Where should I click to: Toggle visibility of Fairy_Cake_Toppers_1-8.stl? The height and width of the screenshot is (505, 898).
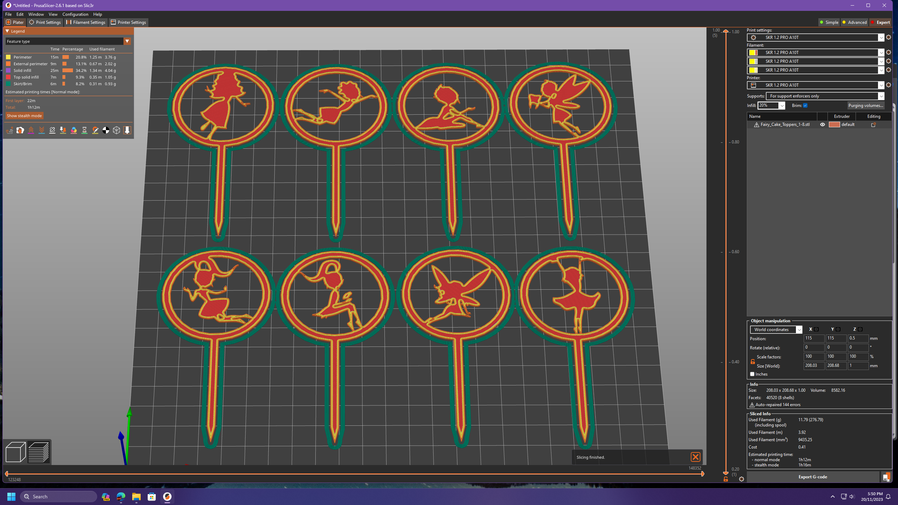(x=823, y=124)
